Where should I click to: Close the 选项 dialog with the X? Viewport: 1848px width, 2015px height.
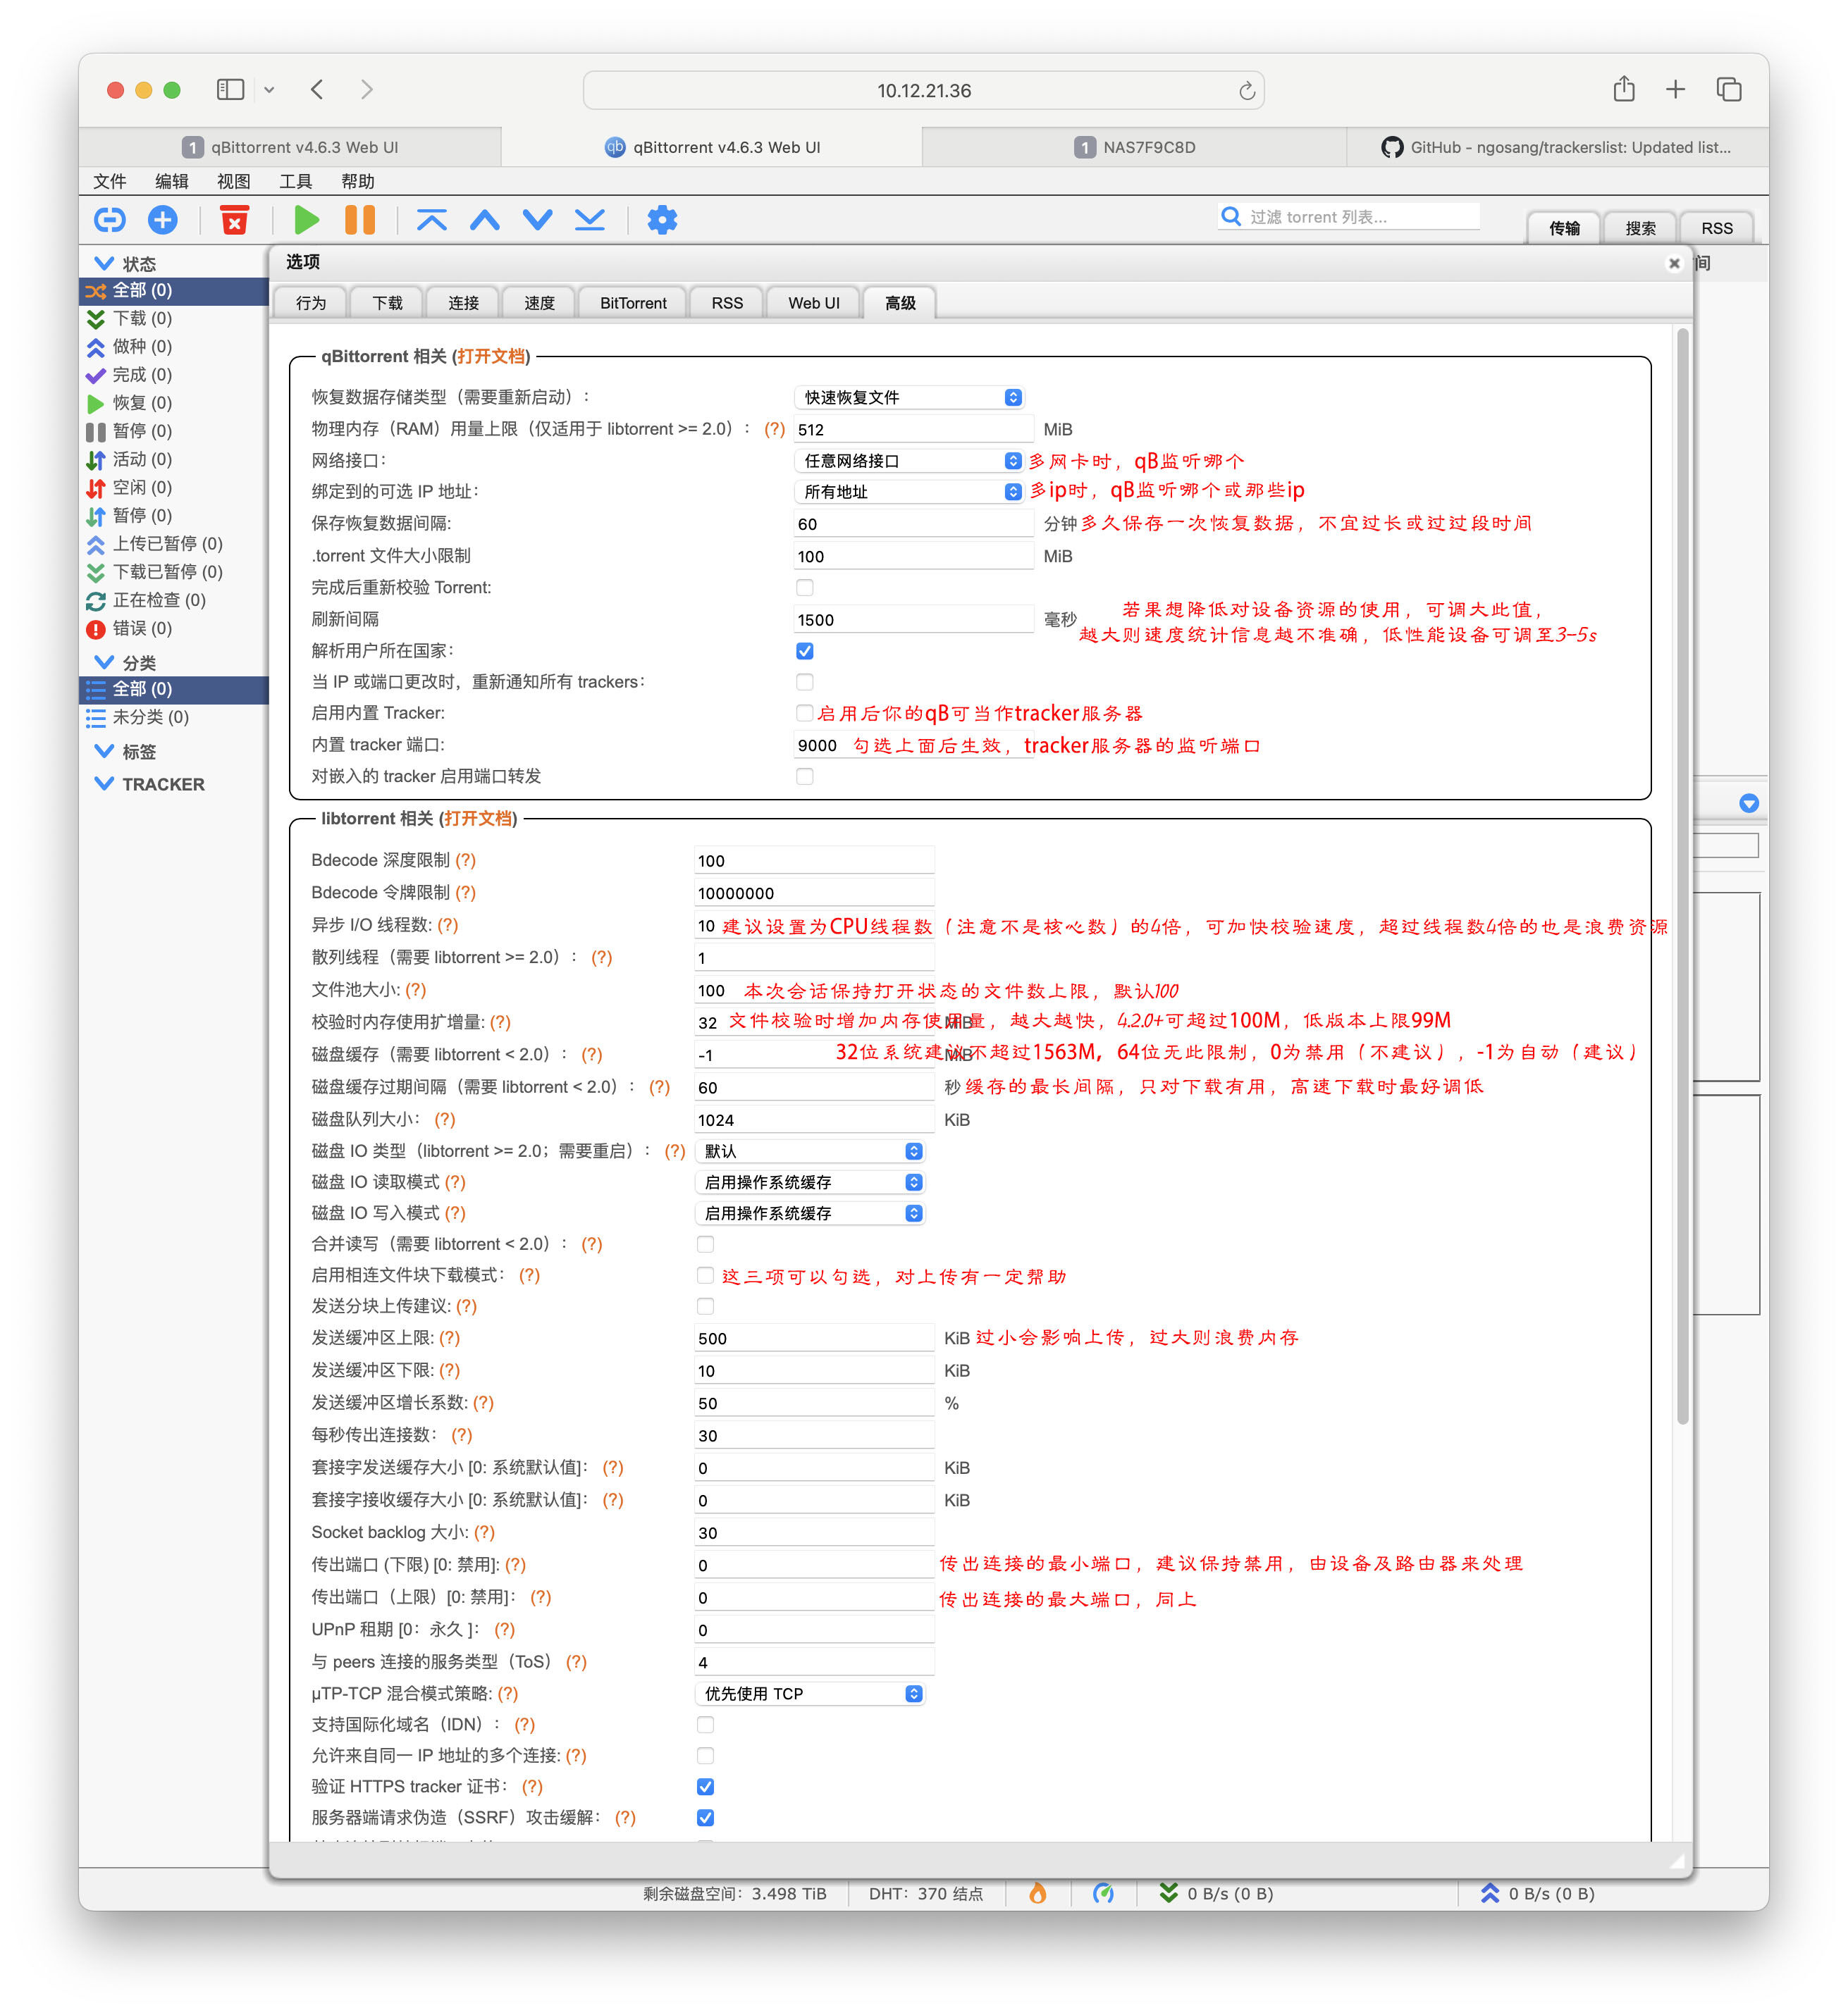pos(1674,263)
